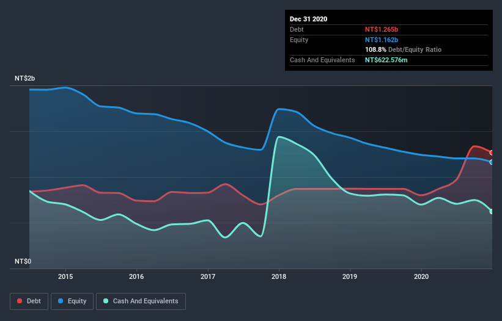This screenshot has width=502, height=321.
Task: Click the blue Equity end-point marker
Action: [x=492, y=162]
